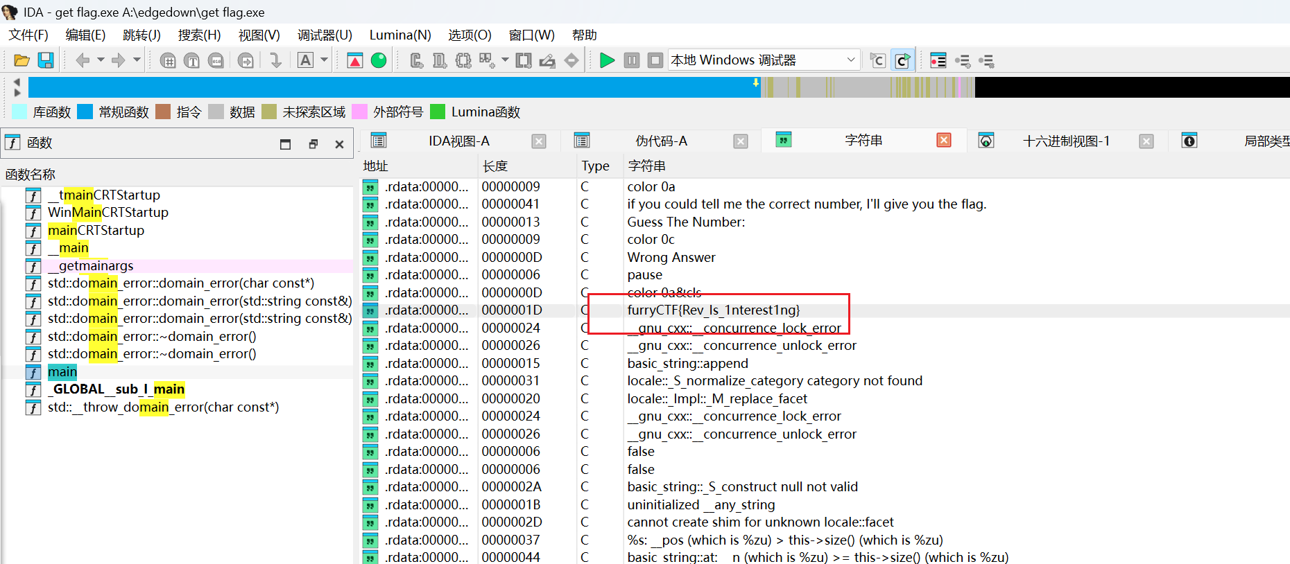Click the hash symbol round toolbar icon

(x=168, y=61)
